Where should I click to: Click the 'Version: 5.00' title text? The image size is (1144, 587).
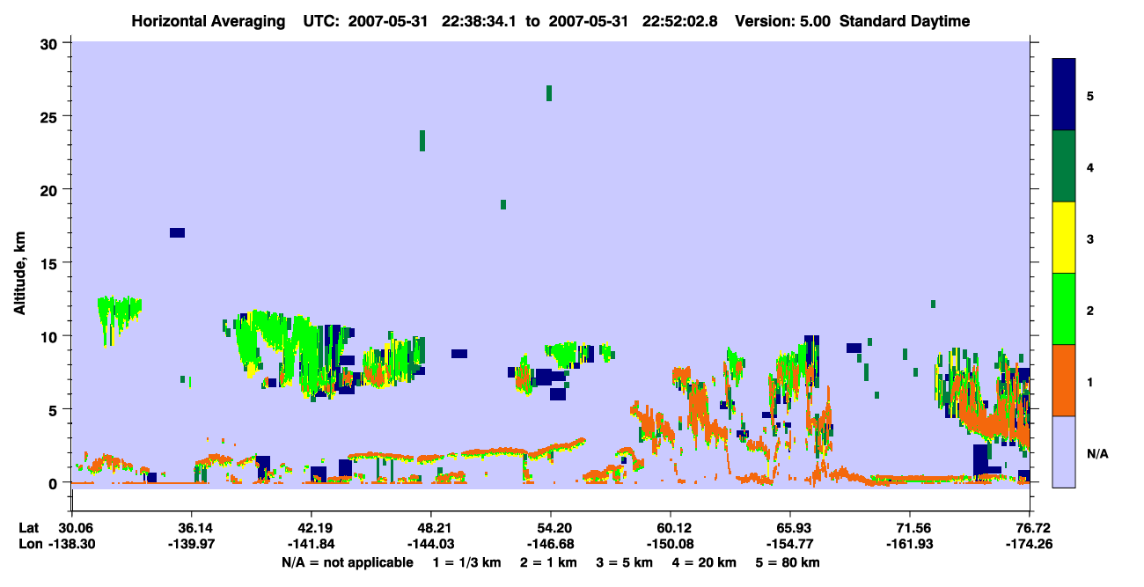coord(784,21)
